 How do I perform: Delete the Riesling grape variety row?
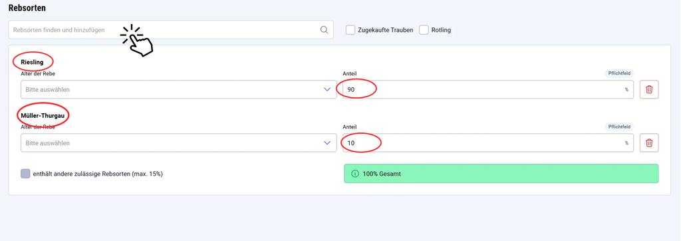point(649,90)
